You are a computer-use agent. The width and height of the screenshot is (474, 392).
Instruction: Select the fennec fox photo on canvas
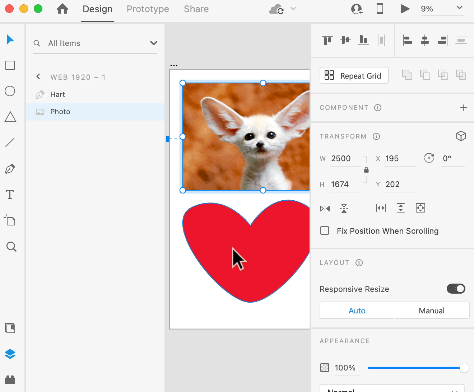tap(246, 136)
